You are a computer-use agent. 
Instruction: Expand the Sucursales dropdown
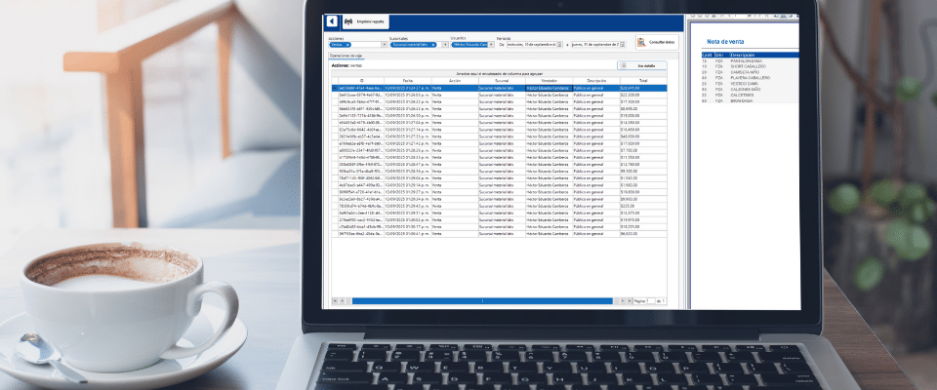click(446, 45)
